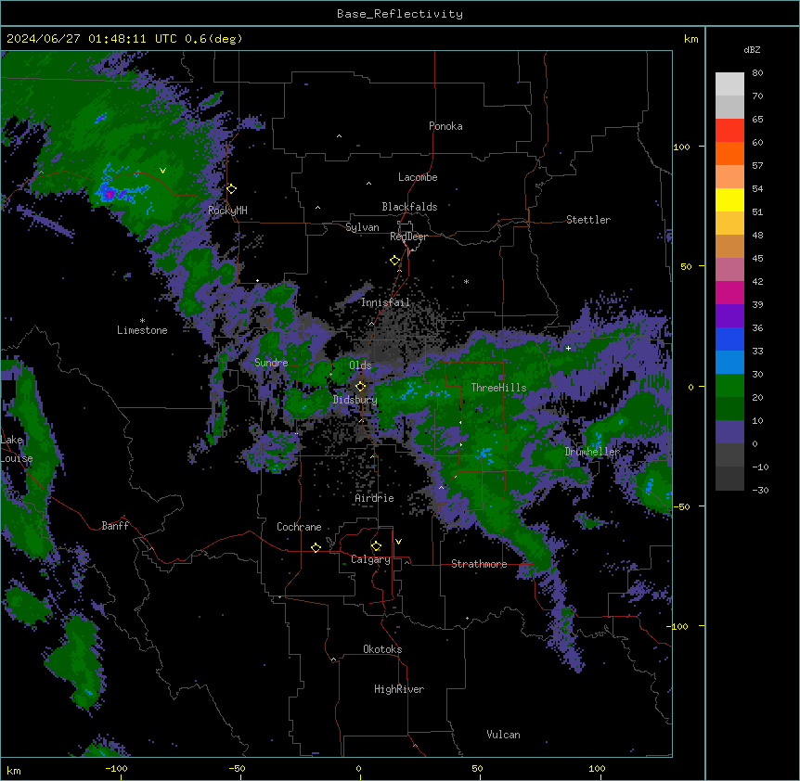Click the Ponoka city label
This screenshot has height=781, width=800.
[x=445, y=126]
